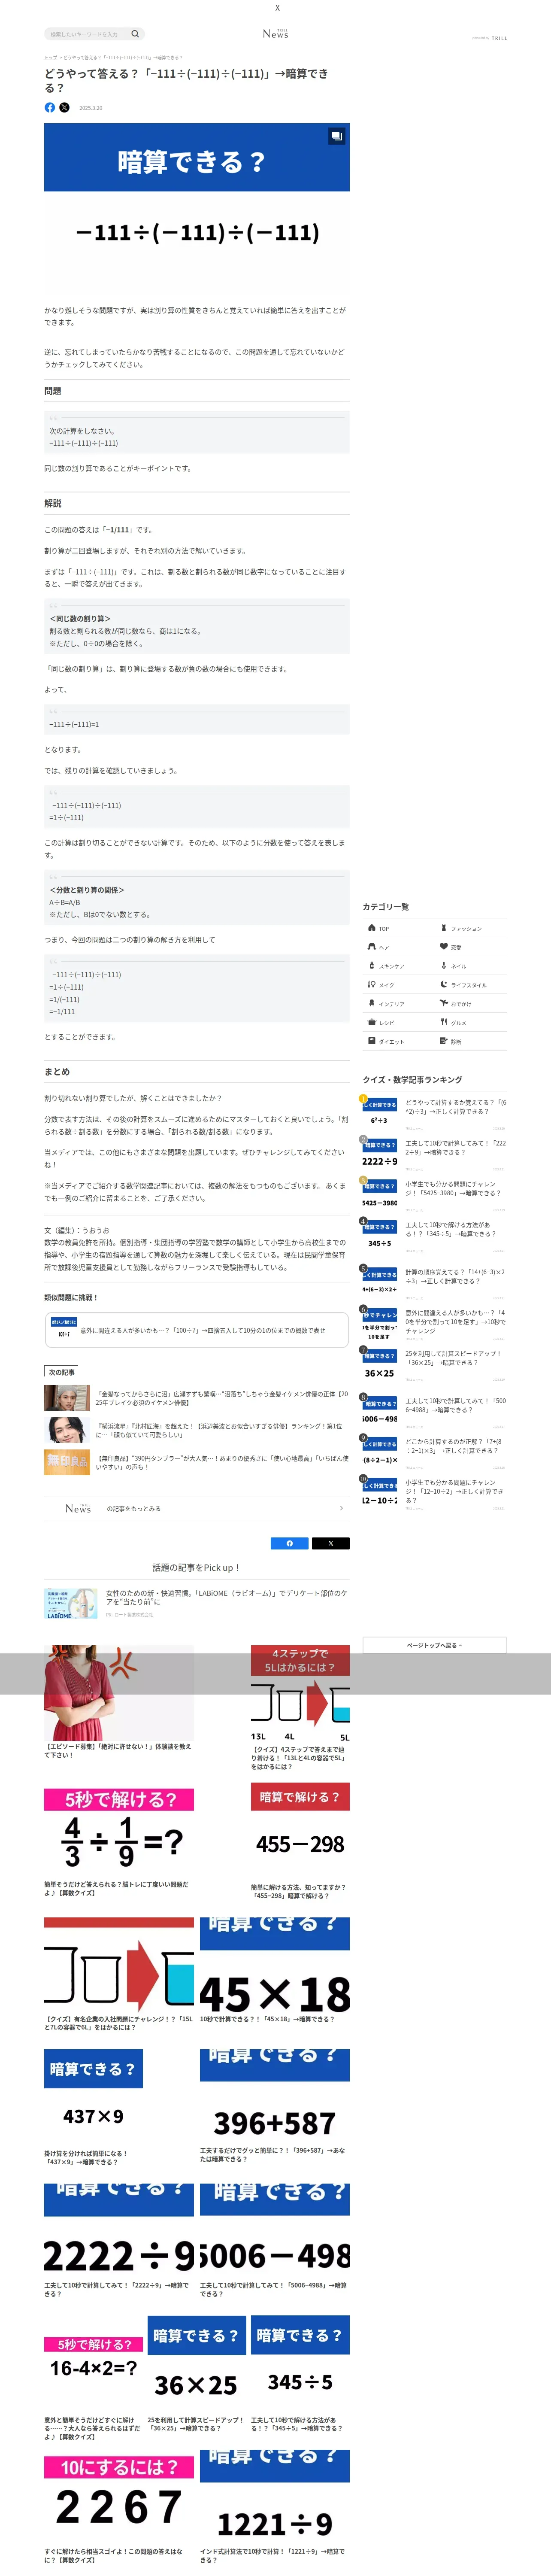Open the 455−298 mental math card

[x=300, y=1840]
